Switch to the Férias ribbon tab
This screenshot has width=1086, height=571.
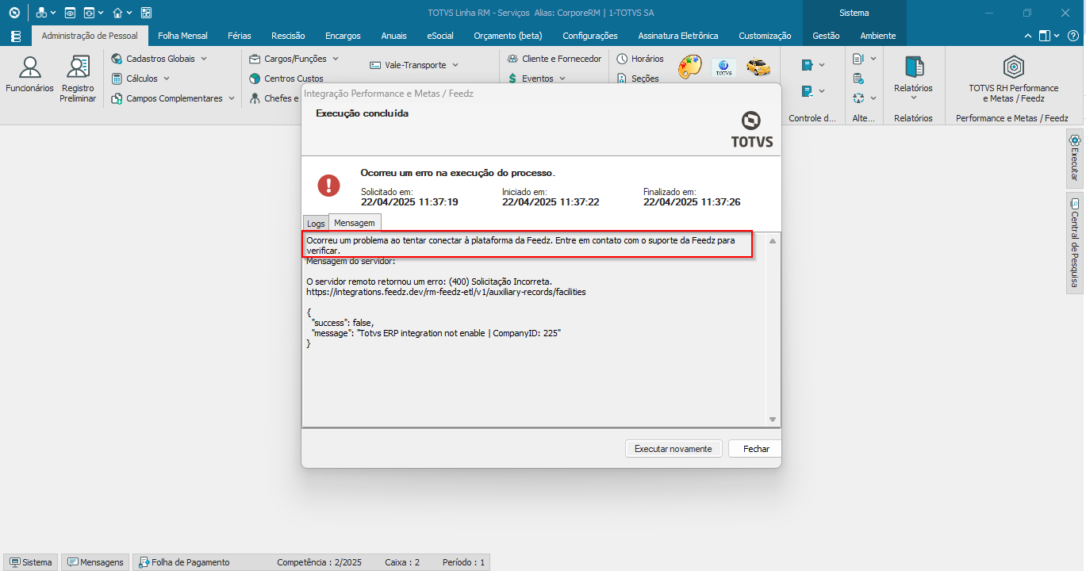pos(240,36)
